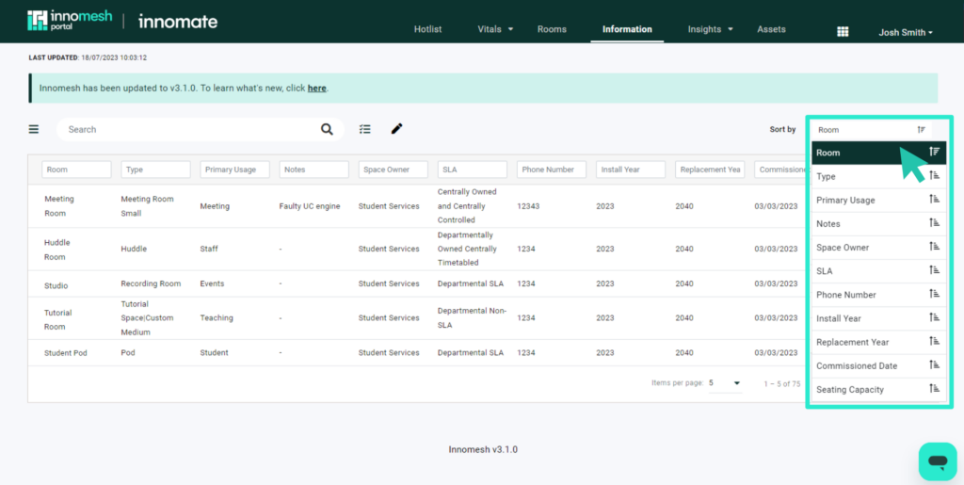Click the sort icon next to Notes option
The width and height of the screenshot is (964, 485).
tap(935, 223)
